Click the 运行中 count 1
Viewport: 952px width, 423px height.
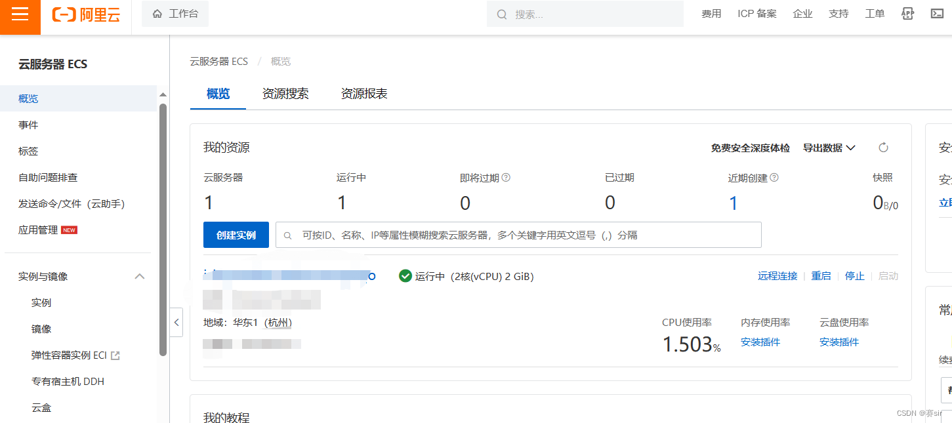click(342, 203)
